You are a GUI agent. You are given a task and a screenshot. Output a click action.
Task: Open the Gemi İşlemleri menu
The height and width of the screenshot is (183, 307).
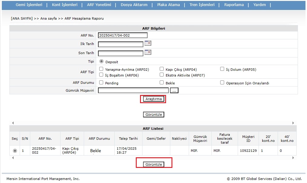[x=29, y=5]
